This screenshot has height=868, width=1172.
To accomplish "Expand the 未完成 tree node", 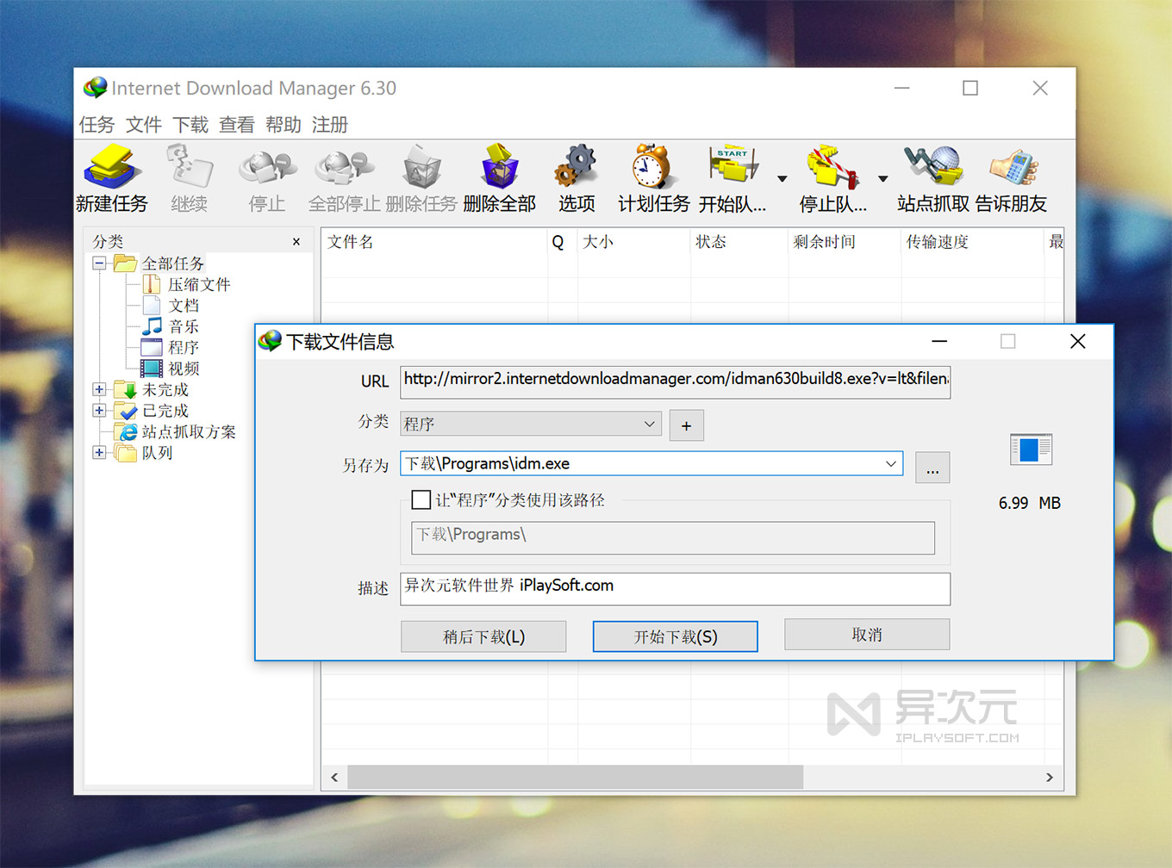I will (x=98, y=389).
